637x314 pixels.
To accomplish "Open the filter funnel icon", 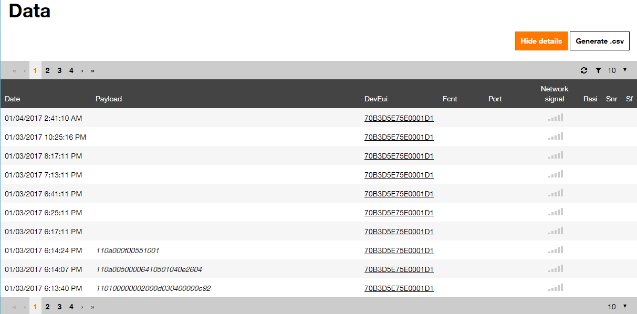I will pyautogui.click(x=598, y=70).
